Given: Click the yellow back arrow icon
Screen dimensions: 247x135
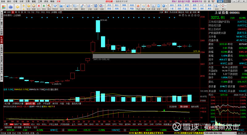Looking at the screenshot, I should [x=18, y=7].
